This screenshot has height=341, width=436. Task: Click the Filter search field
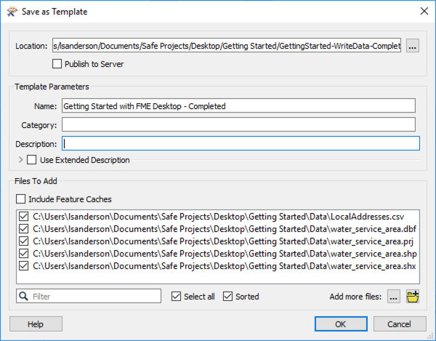pyautogui.click(x=89, y=296)
